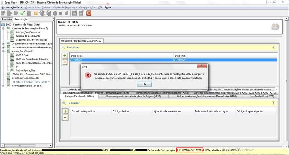This screenshot has width=289, height=155.
Task: Click the gray round globe toolbar icon
Action: pos(55,13)
